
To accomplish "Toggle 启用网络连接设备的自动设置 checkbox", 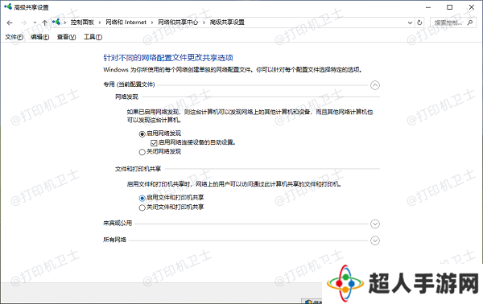I will click(154, 143).
